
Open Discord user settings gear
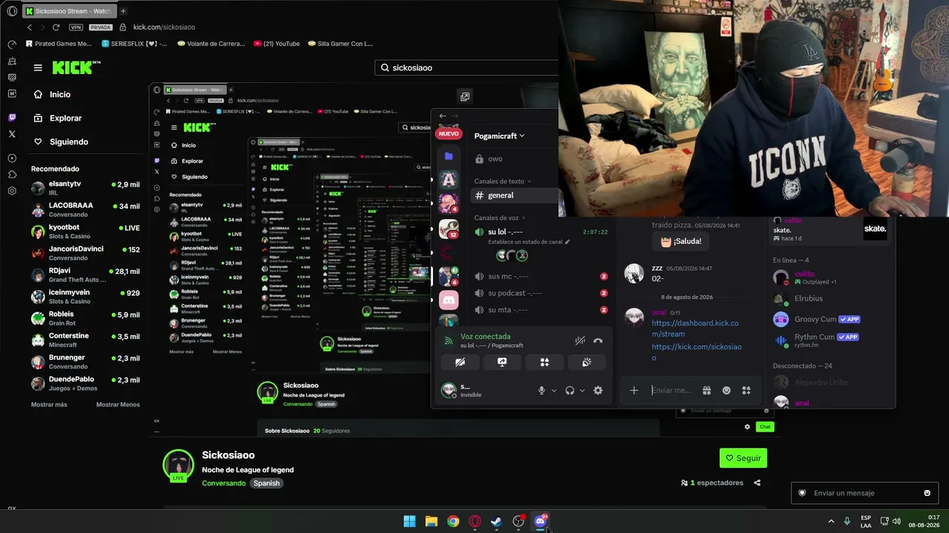598,391
